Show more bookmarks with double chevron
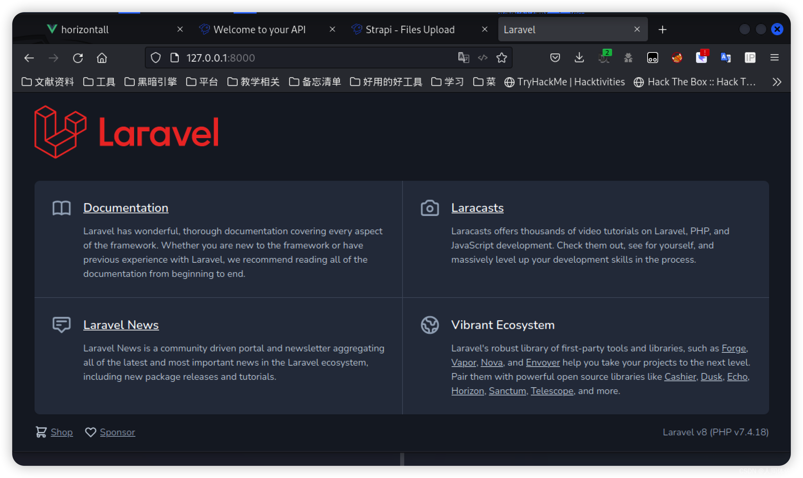Viewport: 803px width, 478px height. click(x=777, y=82)
